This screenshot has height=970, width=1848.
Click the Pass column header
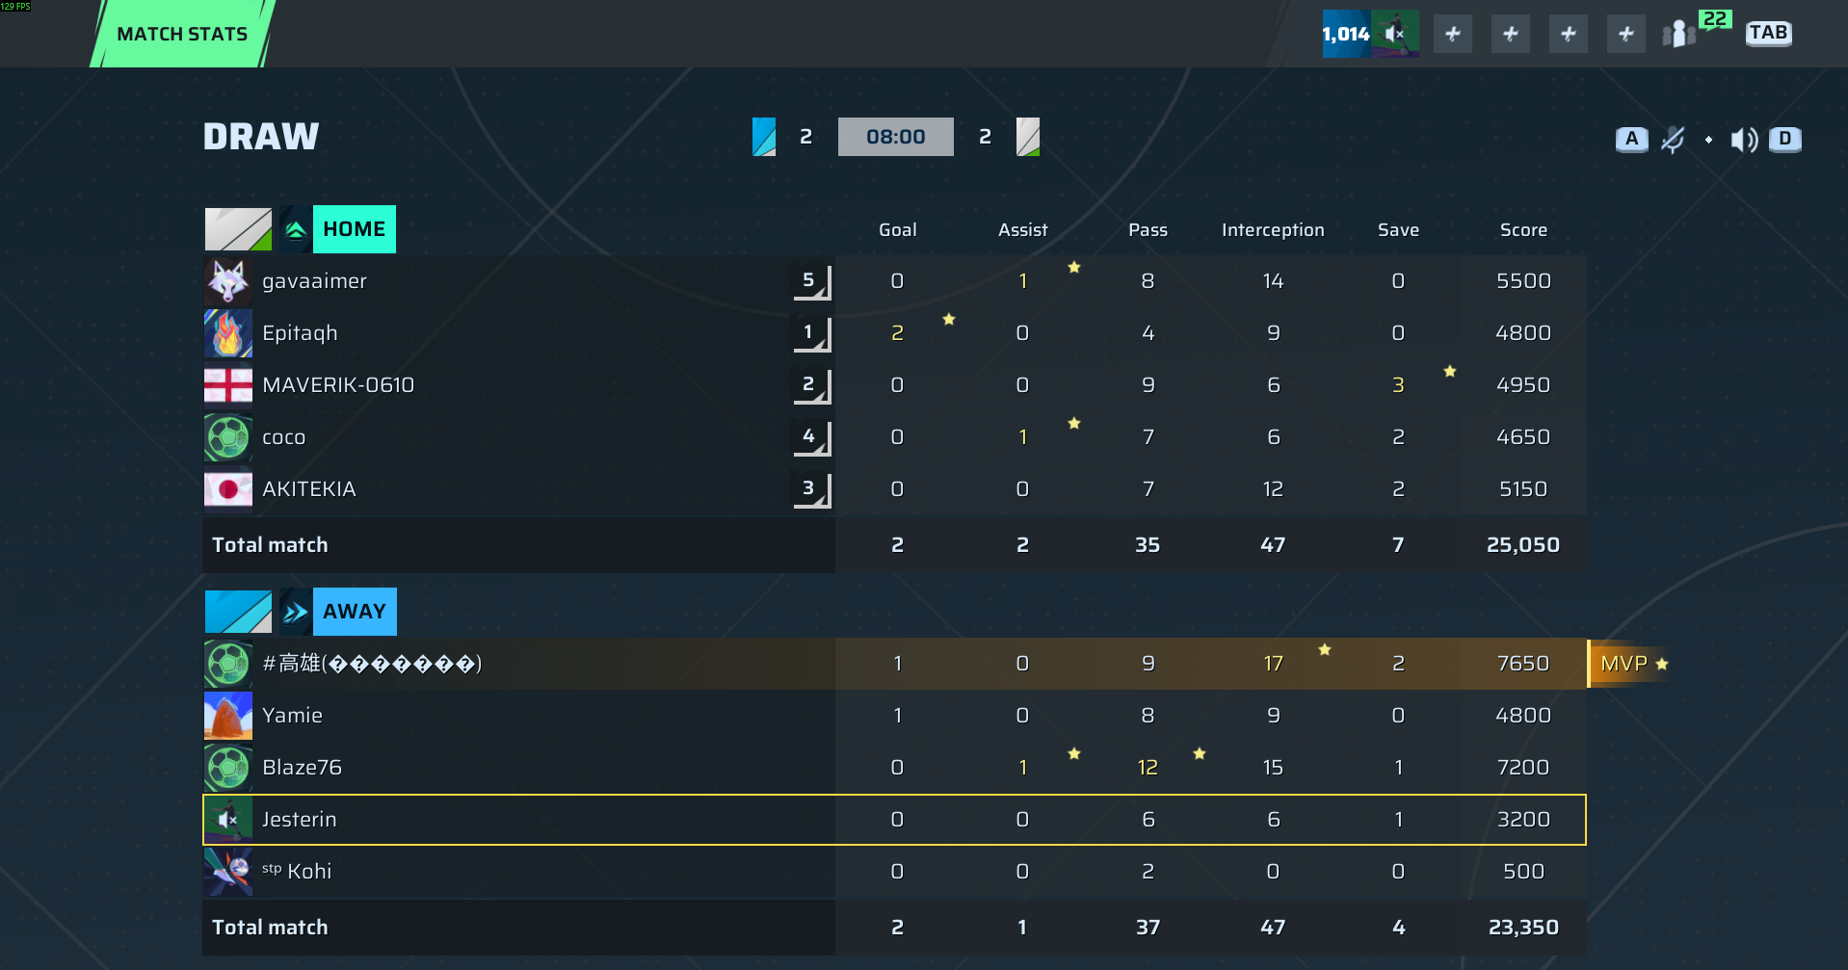(x=1148, y=230)
